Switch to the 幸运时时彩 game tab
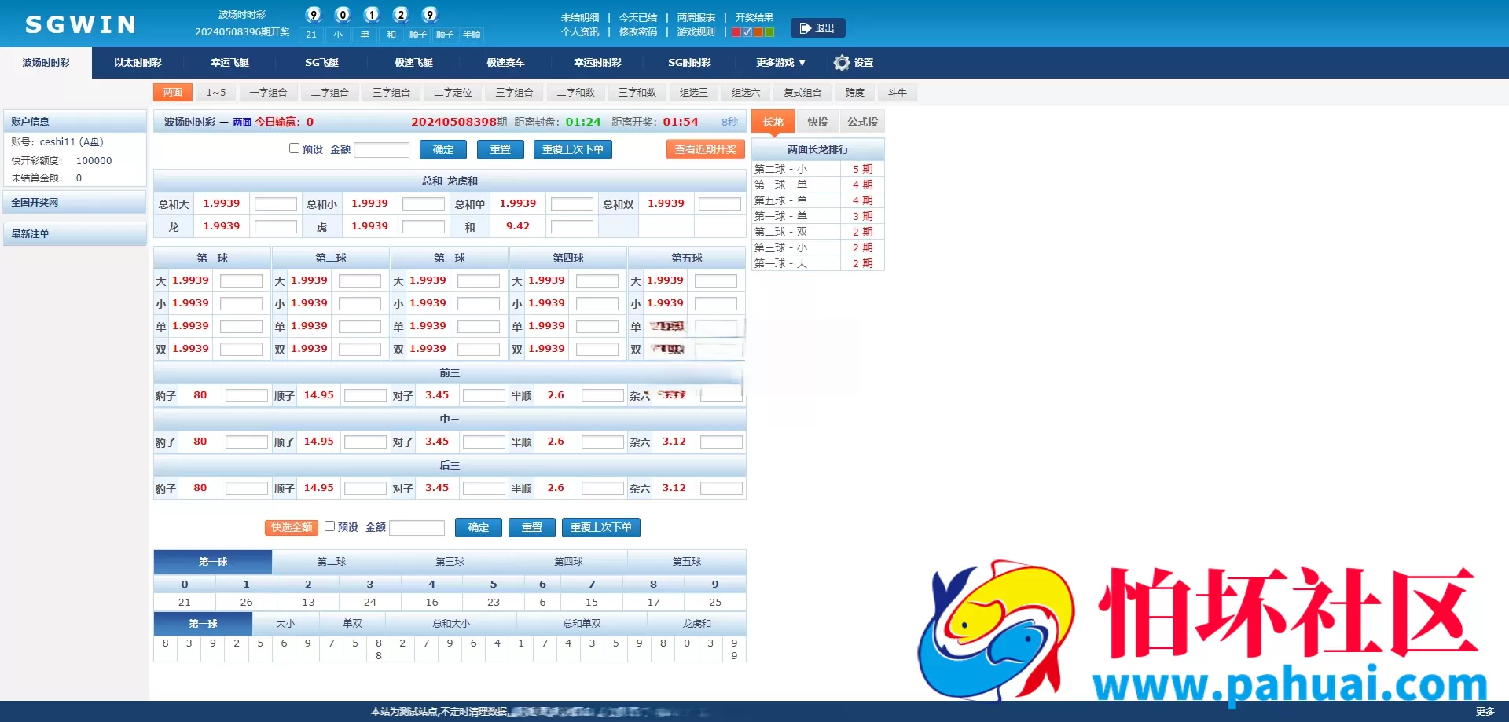Viewport: 1509px width, 722px height. point(597,63)
